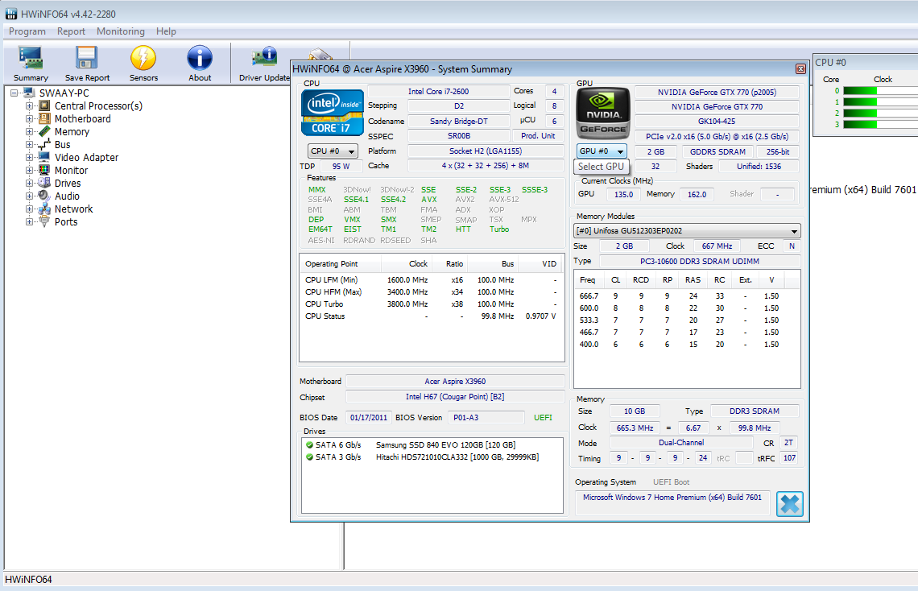Click the Dual-Channel memory mode field
The height and width of the screenshot is (591, 918).
(681, 443)
